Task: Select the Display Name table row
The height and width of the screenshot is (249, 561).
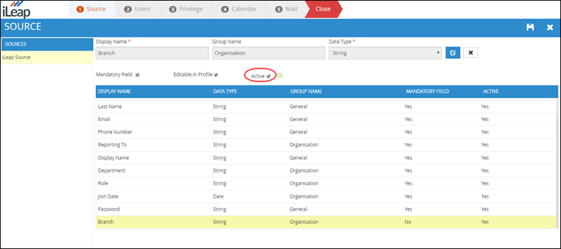Action: (x=325, y=157)
